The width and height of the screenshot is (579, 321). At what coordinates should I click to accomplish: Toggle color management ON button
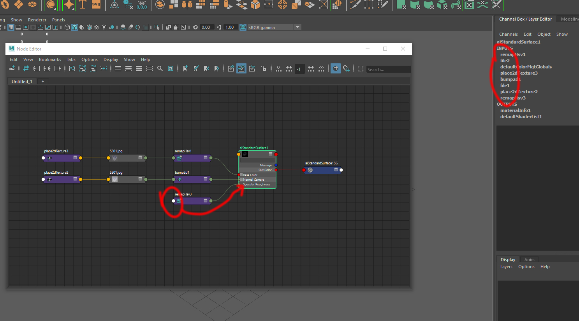coord(243,27)
